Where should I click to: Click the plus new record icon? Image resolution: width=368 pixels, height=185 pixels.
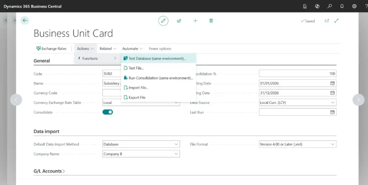click(x=195, y=21)
